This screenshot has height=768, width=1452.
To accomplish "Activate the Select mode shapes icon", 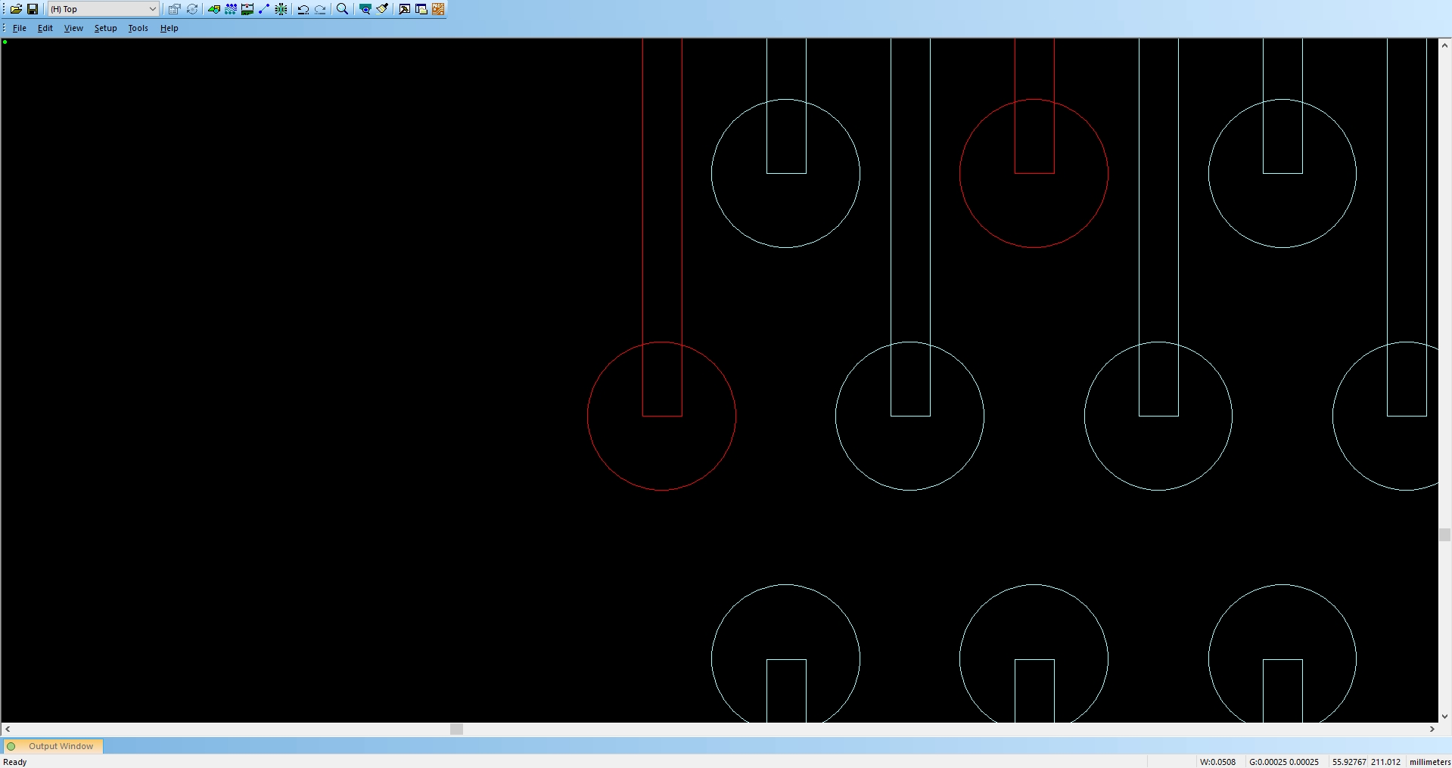I will [x=214, y=9].
